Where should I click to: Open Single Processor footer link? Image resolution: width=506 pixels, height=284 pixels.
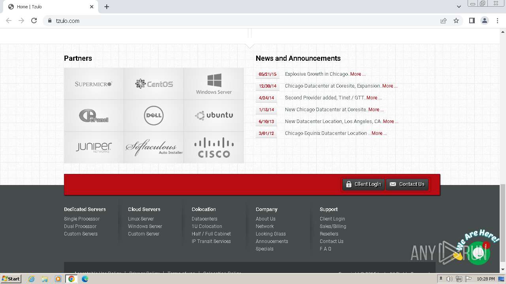coord(82,219)
